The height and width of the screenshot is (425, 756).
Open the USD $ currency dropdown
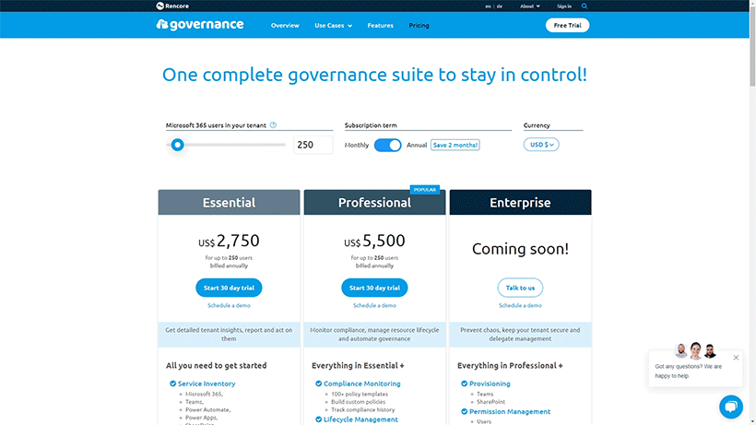[x=541, y=145]
